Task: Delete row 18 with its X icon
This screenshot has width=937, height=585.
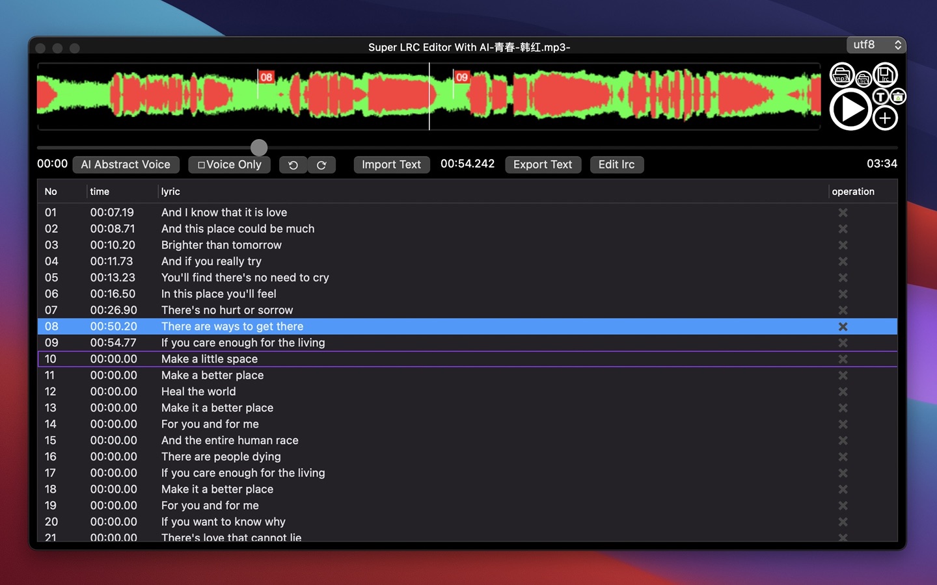Action: (843, 489)
